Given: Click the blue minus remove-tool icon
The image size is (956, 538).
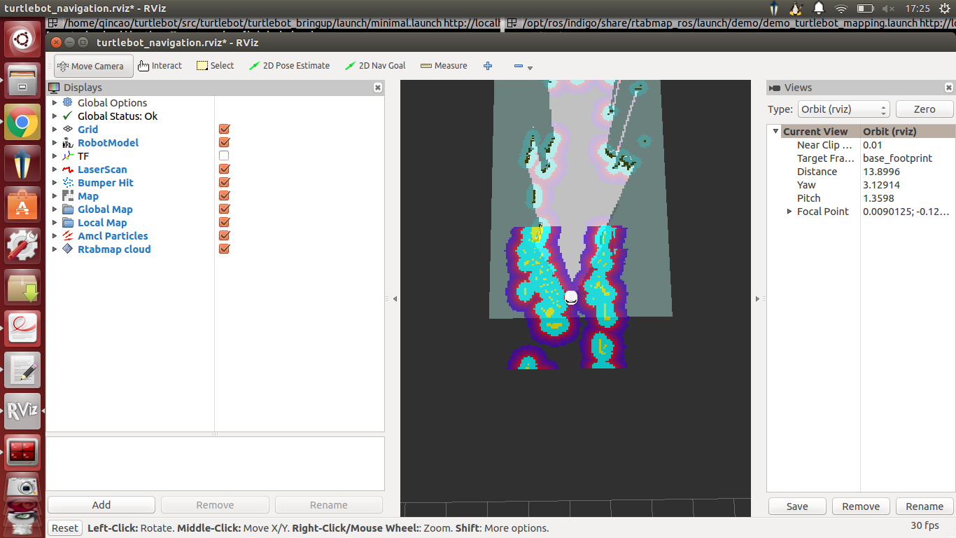Looking at the screenshot, I should (x=519, y=66).
